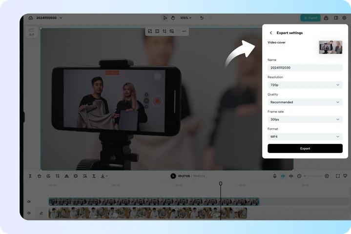Select the hand pan tool
Image resolution: width=351 pixels, height=234 pixels.
coord(173,18)
